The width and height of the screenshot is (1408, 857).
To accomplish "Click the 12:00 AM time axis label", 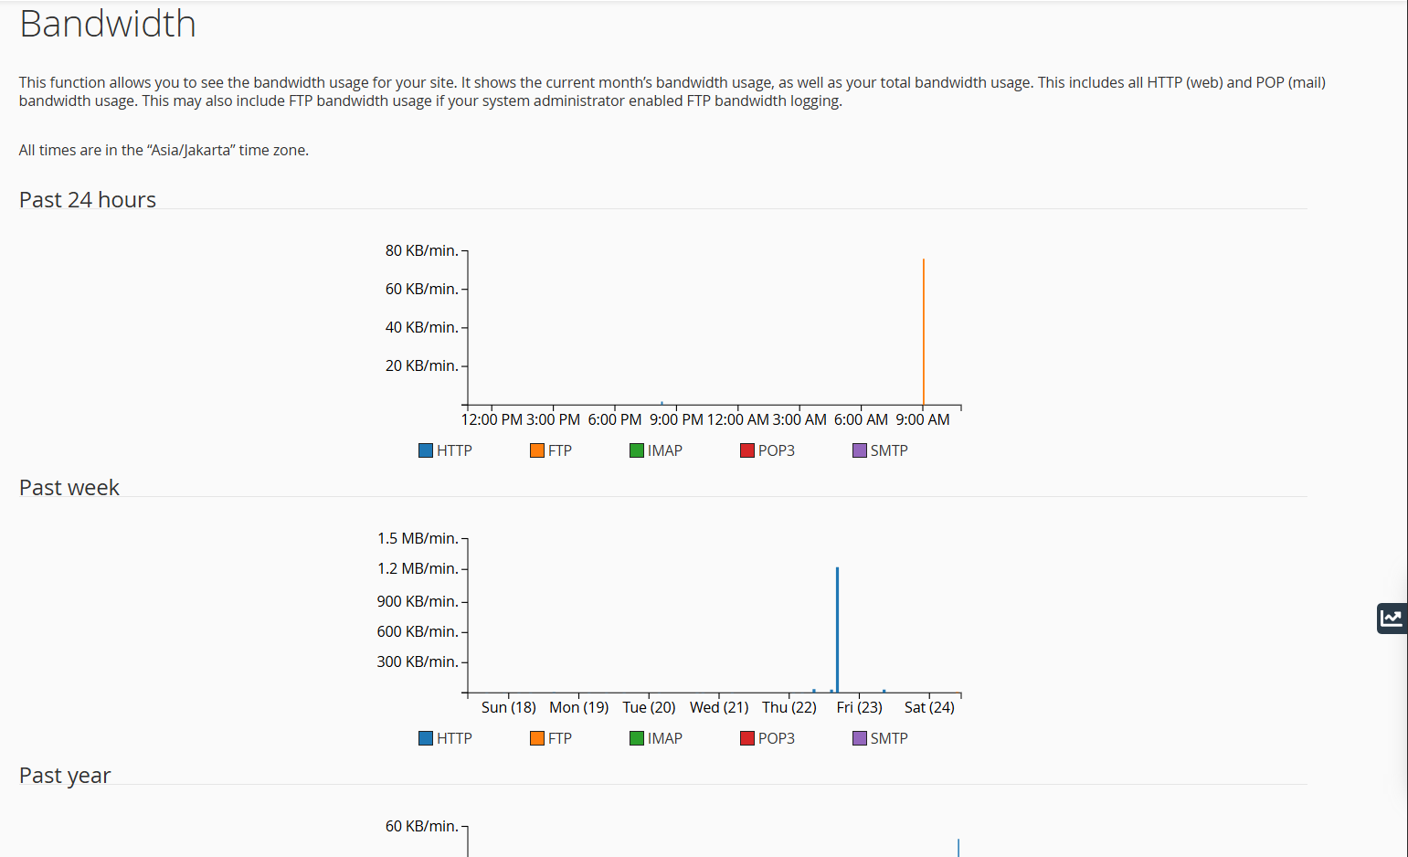I will [738, 419].
